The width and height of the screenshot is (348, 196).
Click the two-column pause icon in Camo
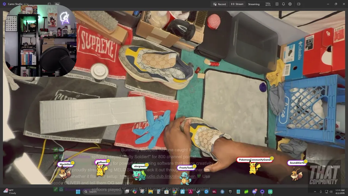(x=277, y=4)
